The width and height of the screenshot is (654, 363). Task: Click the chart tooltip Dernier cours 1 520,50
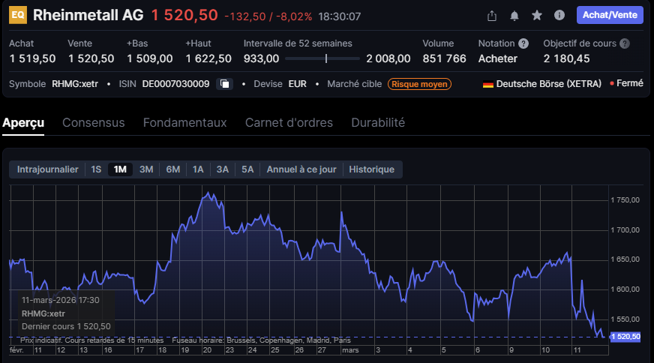66,326
